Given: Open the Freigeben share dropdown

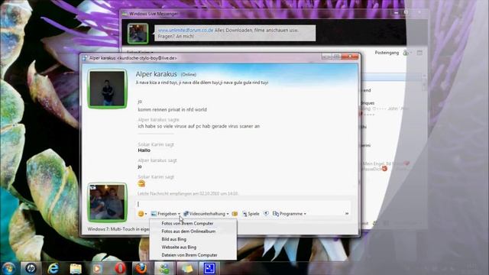Looking at the screenshot, I should (166, 214).
